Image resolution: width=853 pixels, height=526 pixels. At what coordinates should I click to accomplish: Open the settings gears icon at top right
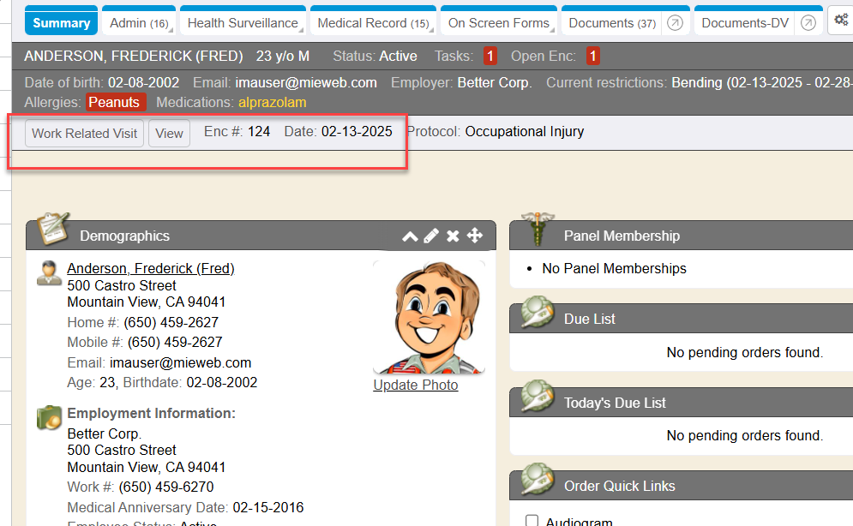click(840, 21)
